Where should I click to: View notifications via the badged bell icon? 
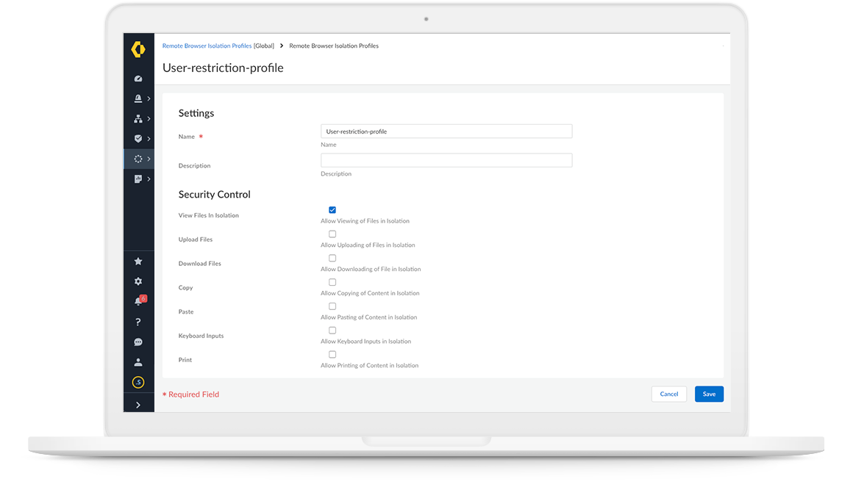tap(138, 300)
